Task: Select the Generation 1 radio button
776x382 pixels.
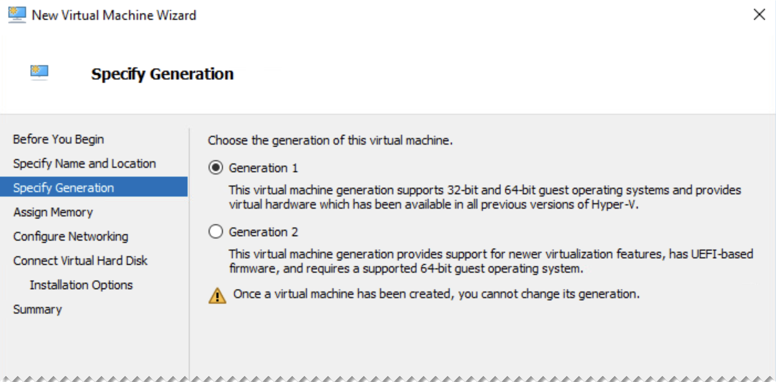Action: pyautogui.click(x=216, y=168)
